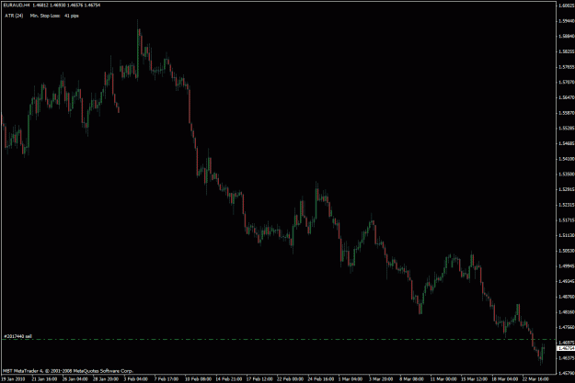Screen dimensions: 575x383
Task: Click the 1.58255 price axis label
Action: click(567, 51)
